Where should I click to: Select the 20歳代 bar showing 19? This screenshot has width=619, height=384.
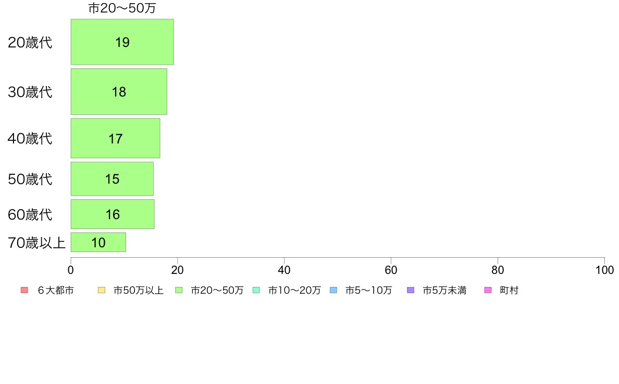[x=122, y=42]
